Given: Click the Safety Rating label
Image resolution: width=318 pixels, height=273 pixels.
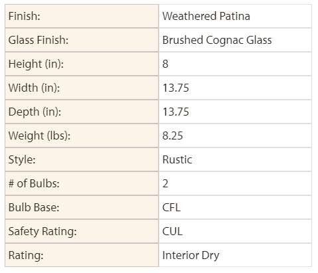Looking at the screenshot, I should 42,231.
